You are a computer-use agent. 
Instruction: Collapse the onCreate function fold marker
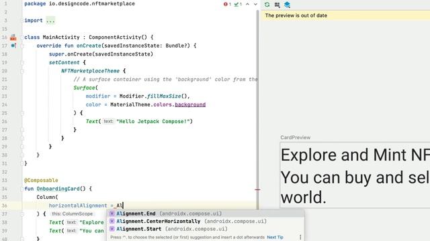pyautogui.click(x=22, y=46)
